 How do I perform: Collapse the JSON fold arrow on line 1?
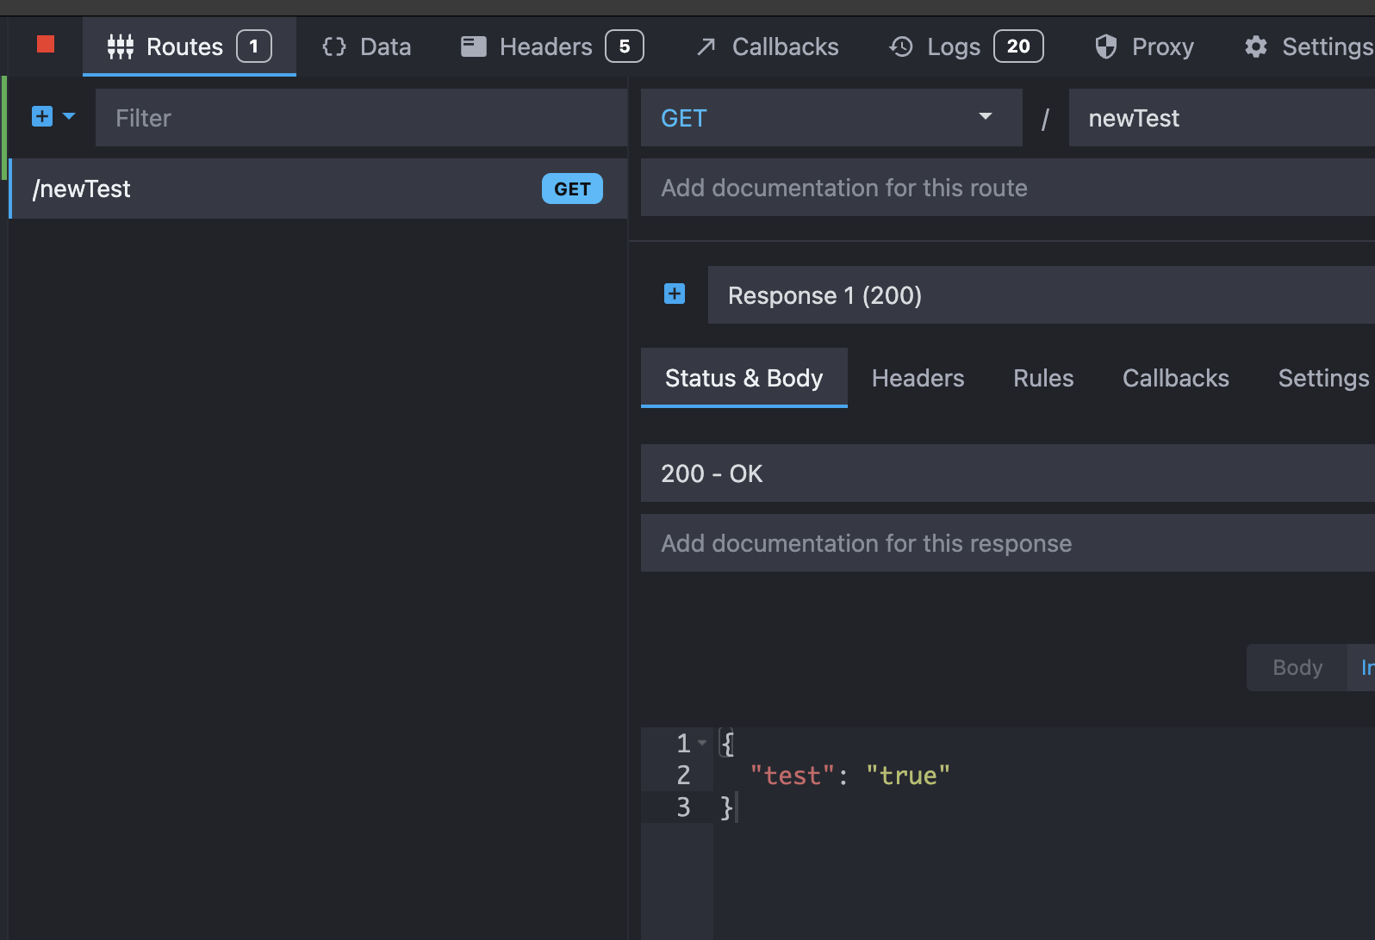tap(702, 743)
